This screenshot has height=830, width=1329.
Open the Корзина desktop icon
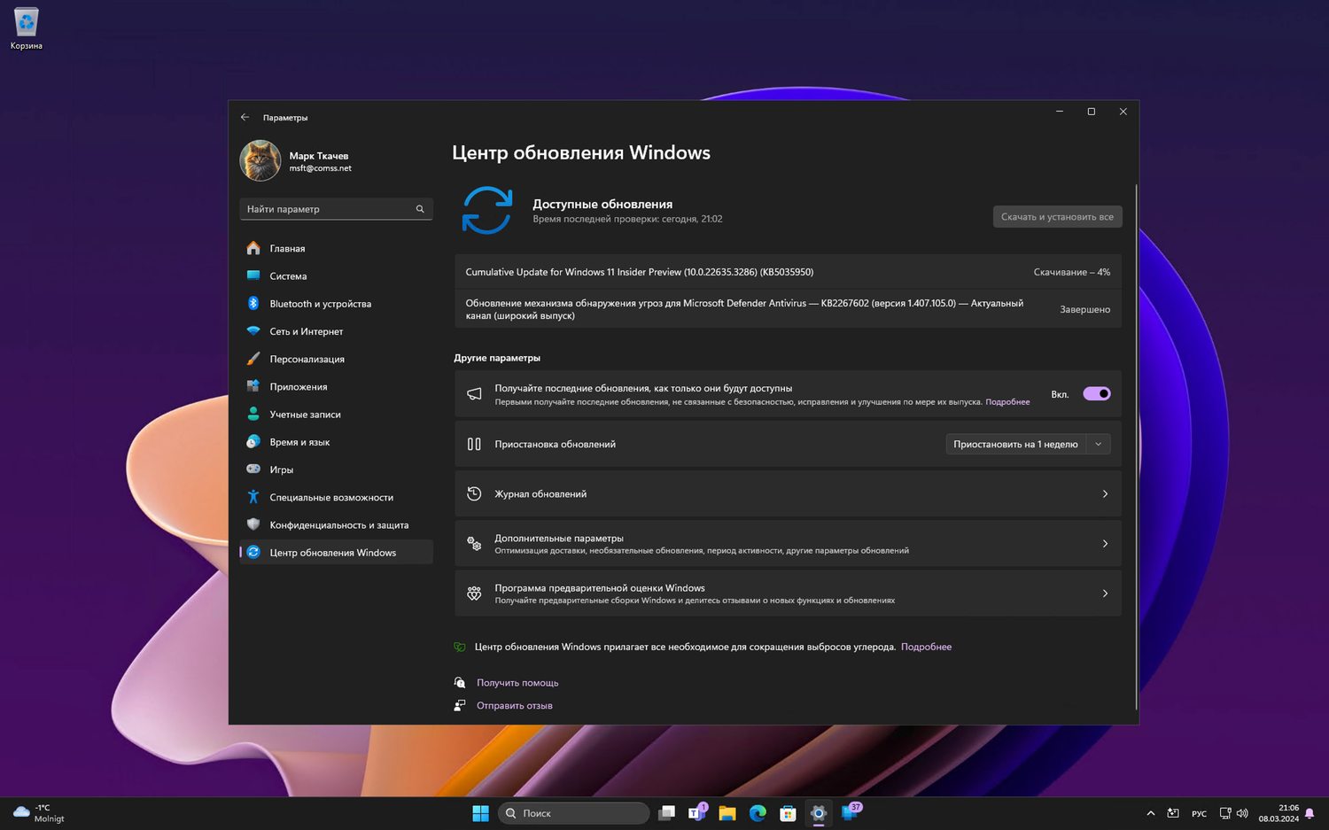tap(27, 29)
